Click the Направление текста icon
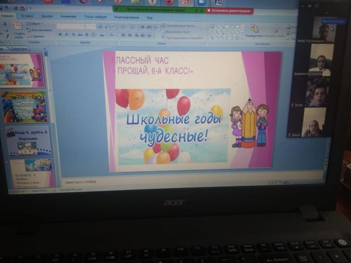351x263 pixels. (163, 26)
